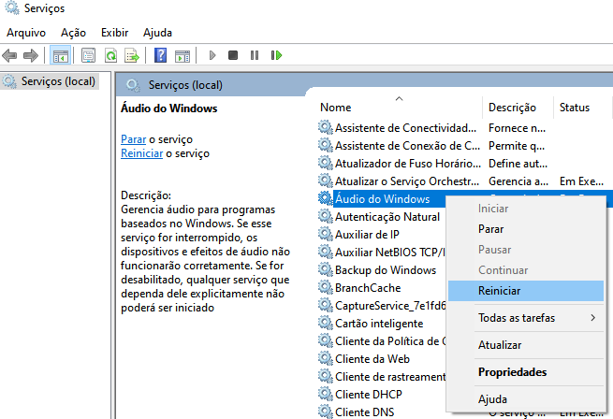The width and height of the screenshot is (613, 419).
Task: Click gear icon beside Cartão inteligente
Action: click(326, 323)
